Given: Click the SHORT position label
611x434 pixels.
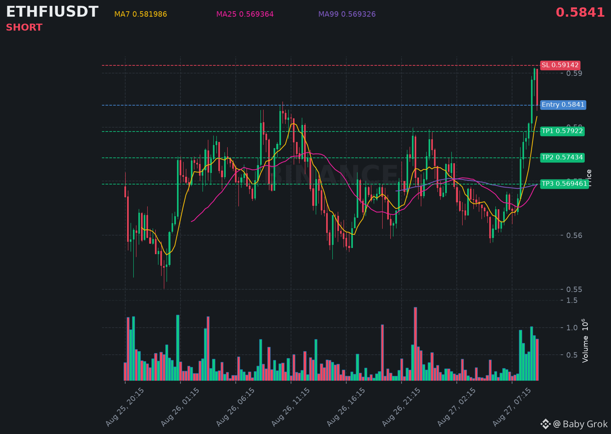Looking at the screenshot, I should pos(24,27).
